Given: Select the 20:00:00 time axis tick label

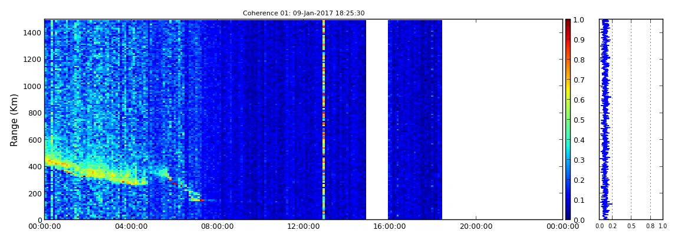Looking at the screenshot, I should [476, 226].
